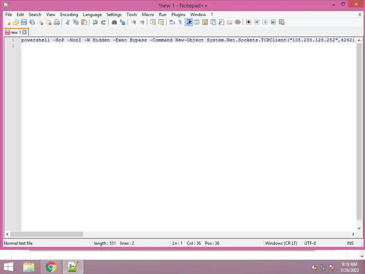
Task: Cut selection with the scissors icon
Action: point(67,22)
